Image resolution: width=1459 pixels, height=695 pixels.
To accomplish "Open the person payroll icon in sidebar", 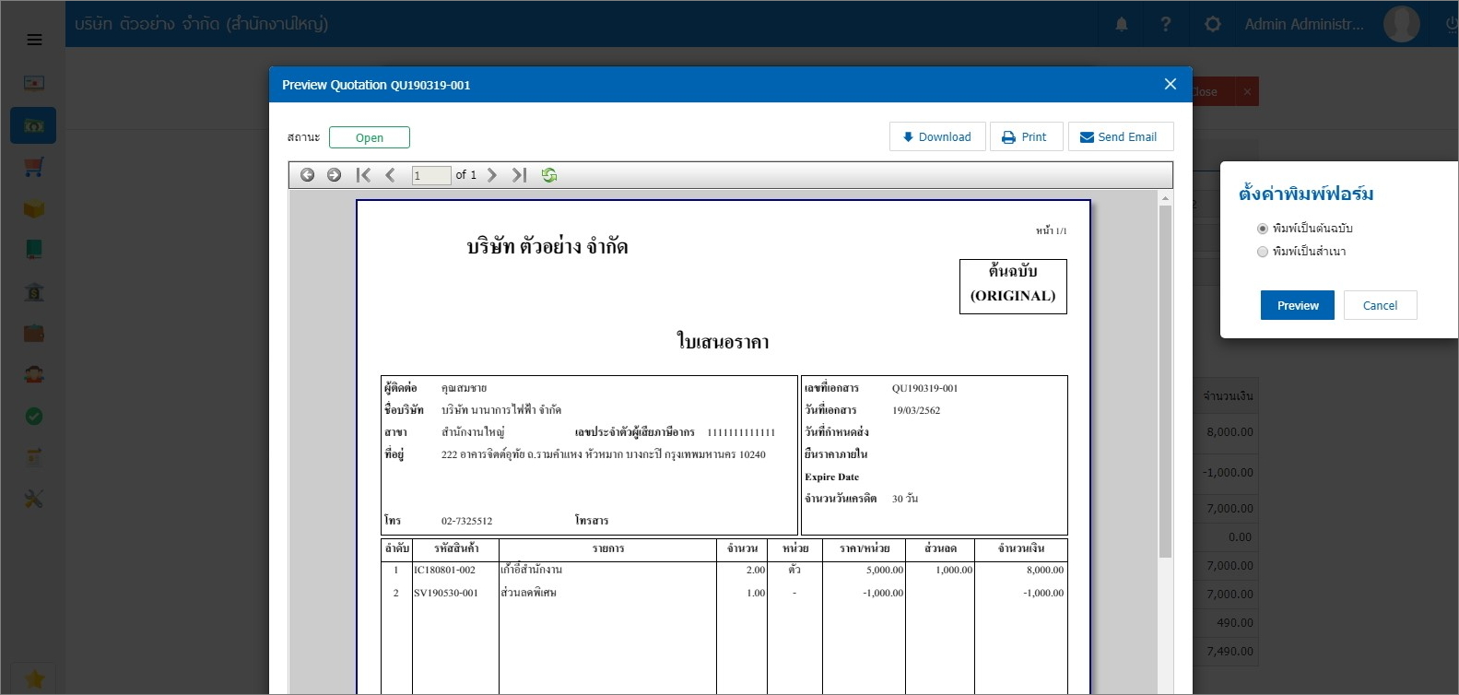I will click(34, 374).
